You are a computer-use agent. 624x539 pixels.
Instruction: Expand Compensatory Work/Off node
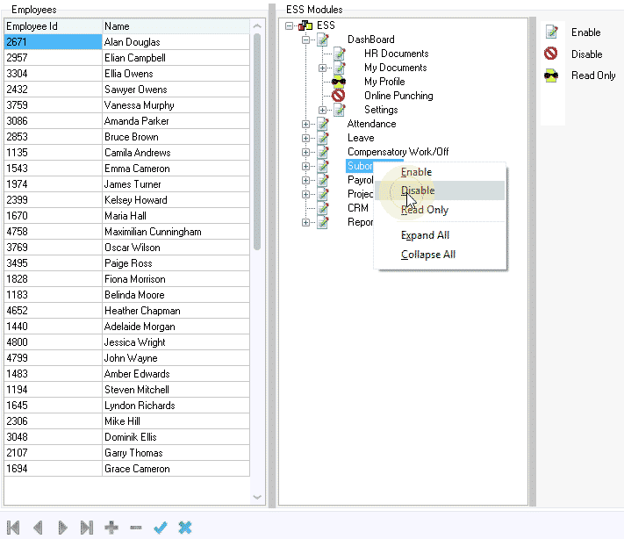click(305, 153)
